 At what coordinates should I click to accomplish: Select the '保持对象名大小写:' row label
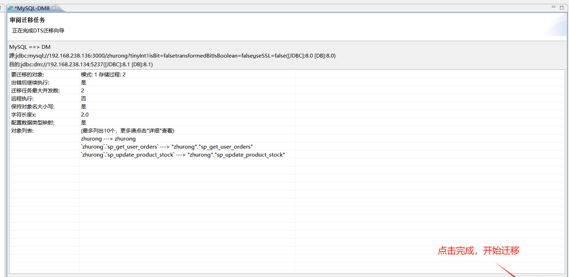coord(33,106)
